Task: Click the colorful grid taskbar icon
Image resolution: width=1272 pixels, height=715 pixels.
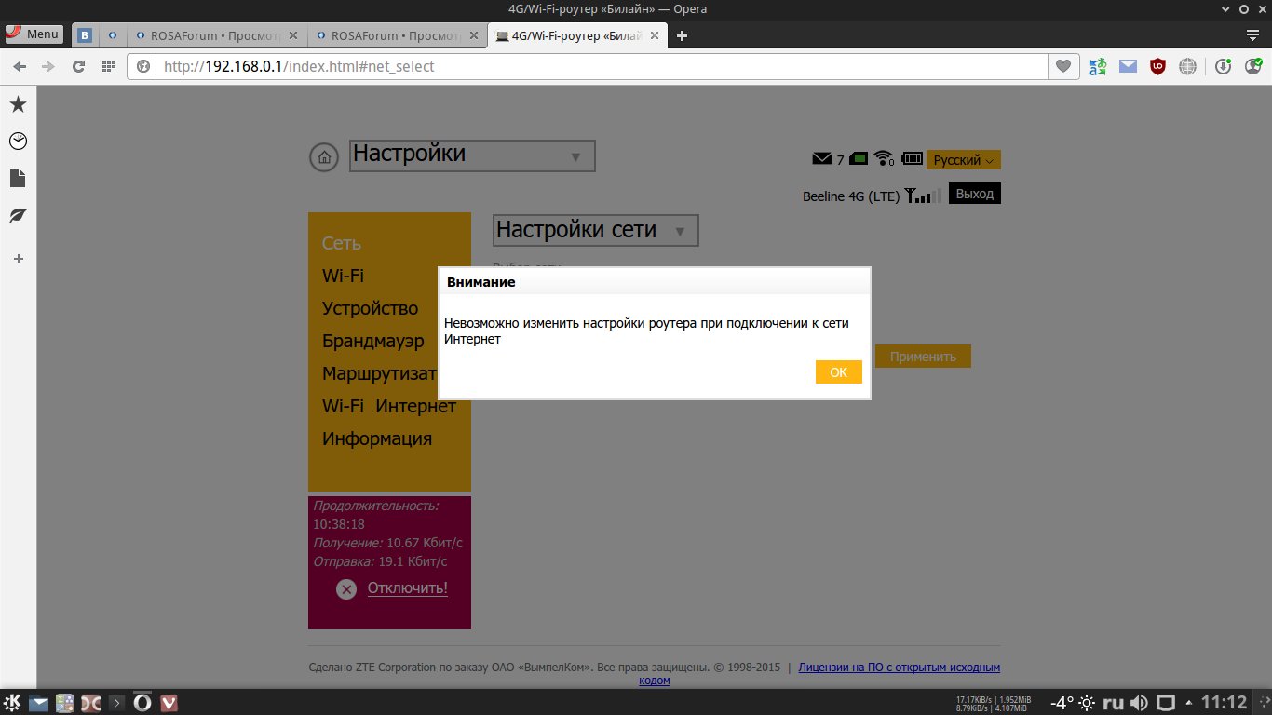Action: (65, 703)
